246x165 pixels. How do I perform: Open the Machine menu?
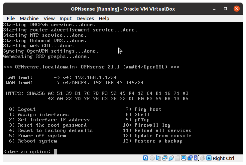(29, 19)
